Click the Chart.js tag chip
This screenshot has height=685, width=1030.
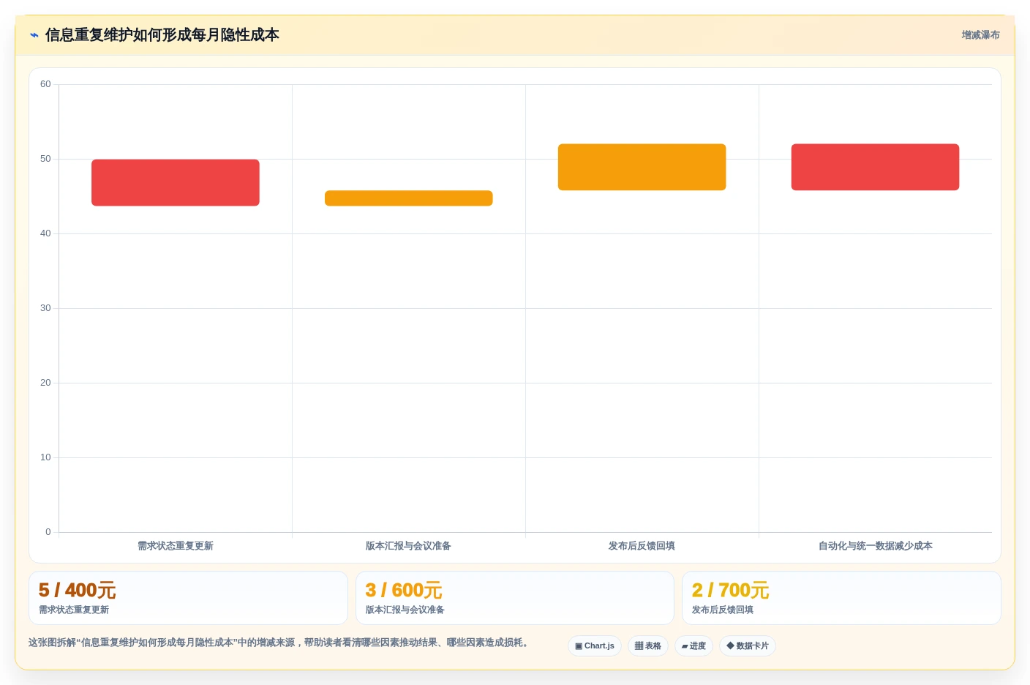[595, 645]
